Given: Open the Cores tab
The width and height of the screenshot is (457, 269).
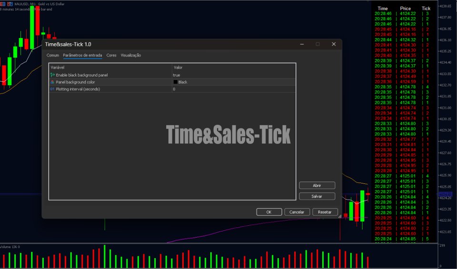Looking at the screenshot, I should click(x=111, y=55).
